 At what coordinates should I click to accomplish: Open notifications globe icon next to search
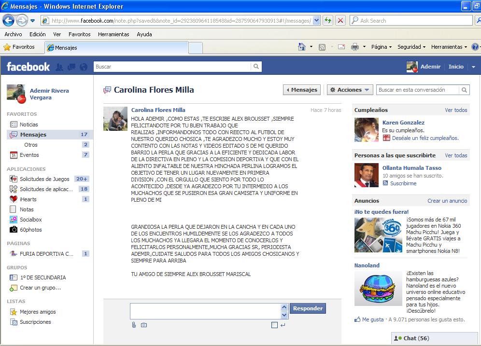click(83, 67)
